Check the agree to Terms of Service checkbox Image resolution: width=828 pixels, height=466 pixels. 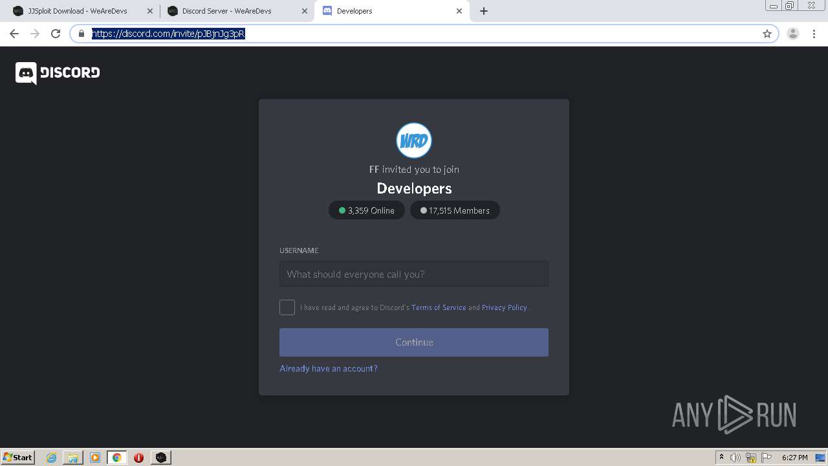[287, 307]
